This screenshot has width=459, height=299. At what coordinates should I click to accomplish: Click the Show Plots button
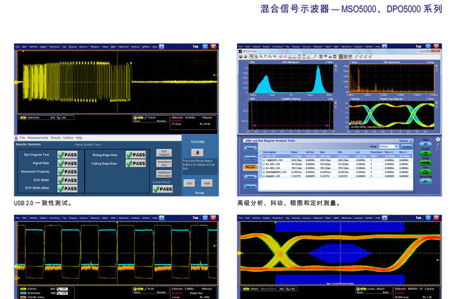click(x=425, y=181)
